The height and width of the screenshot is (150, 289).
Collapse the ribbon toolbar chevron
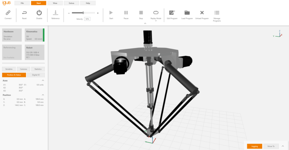point(145,23)
